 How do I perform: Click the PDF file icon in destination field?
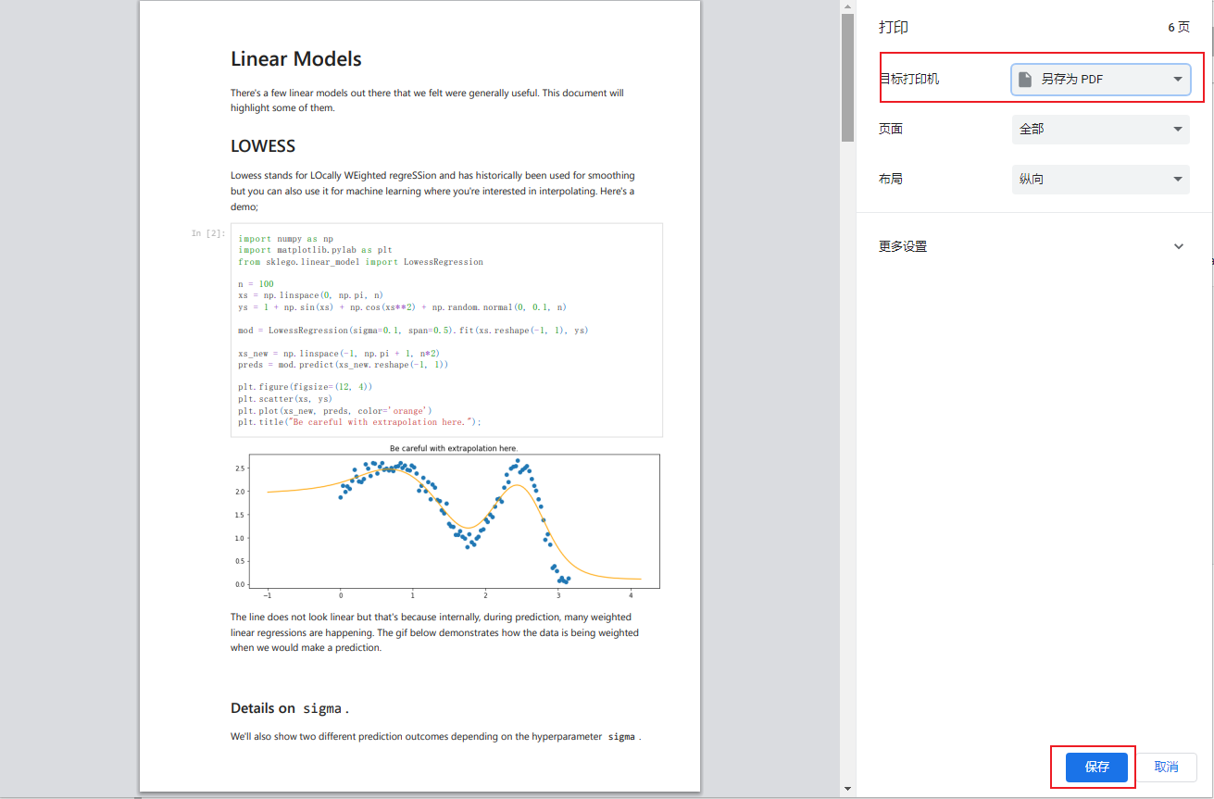(x=1025, y=80)
